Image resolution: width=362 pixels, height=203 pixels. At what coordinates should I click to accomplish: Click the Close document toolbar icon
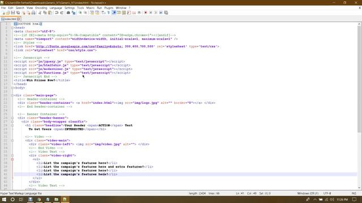[x=23, y=12]
